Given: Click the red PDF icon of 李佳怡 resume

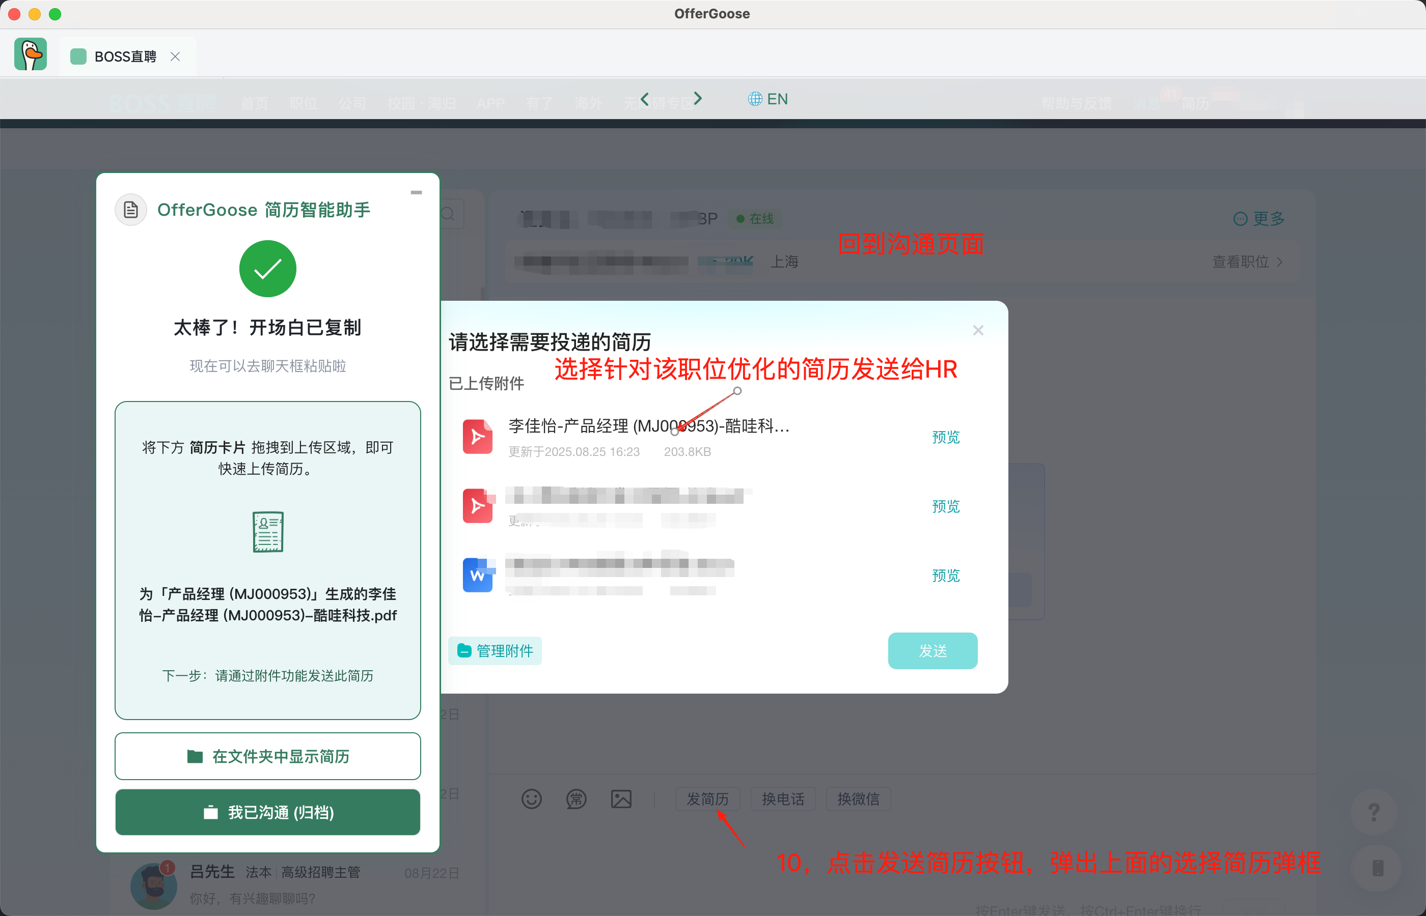Looking at the screenshot, I should (x=477, y=437).
